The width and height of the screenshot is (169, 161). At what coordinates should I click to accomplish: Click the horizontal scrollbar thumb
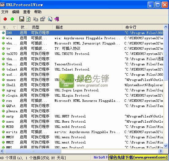pos(33,151)
